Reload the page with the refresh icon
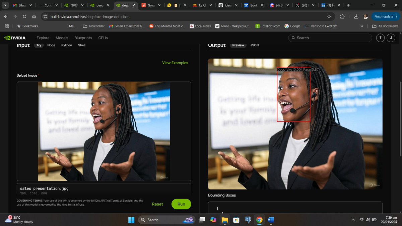This screenshot has width=402, height=226. point(24,16)
